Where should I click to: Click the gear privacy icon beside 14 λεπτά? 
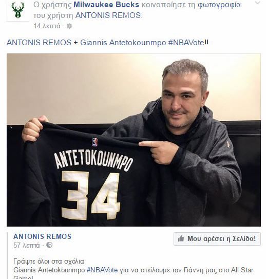point(69,26)
